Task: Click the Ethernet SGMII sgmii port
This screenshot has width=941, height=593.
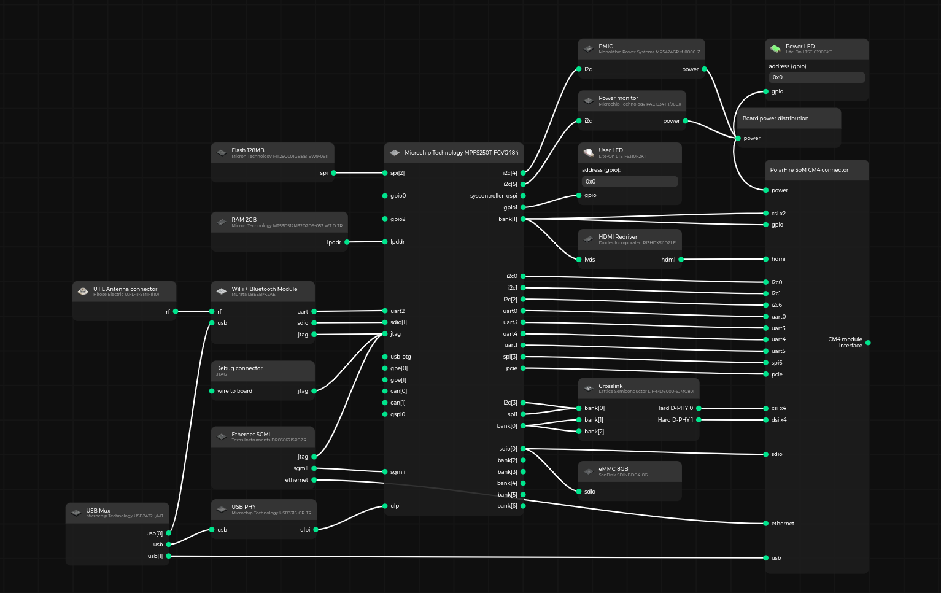Action: pyautogui.click(x=314, y=468)
